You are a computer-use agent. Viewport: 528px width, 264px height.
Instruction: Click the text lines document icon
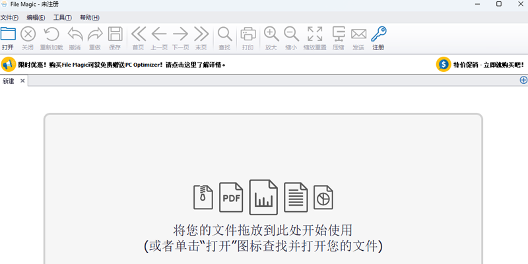296,197
